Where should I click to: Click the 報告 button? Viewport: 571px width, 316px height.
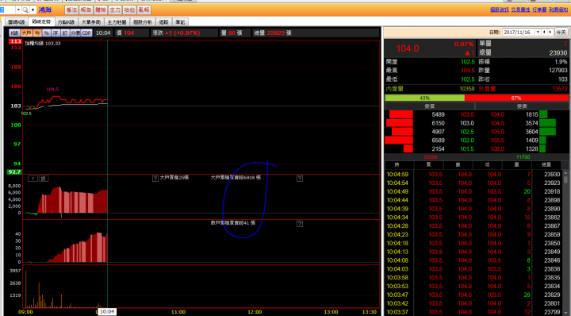86,10
